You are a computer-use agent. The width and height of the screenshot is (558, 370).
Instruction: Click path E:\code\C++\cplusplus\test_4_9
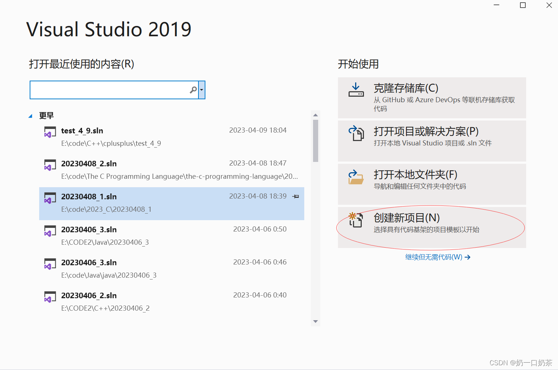point(111,143)
